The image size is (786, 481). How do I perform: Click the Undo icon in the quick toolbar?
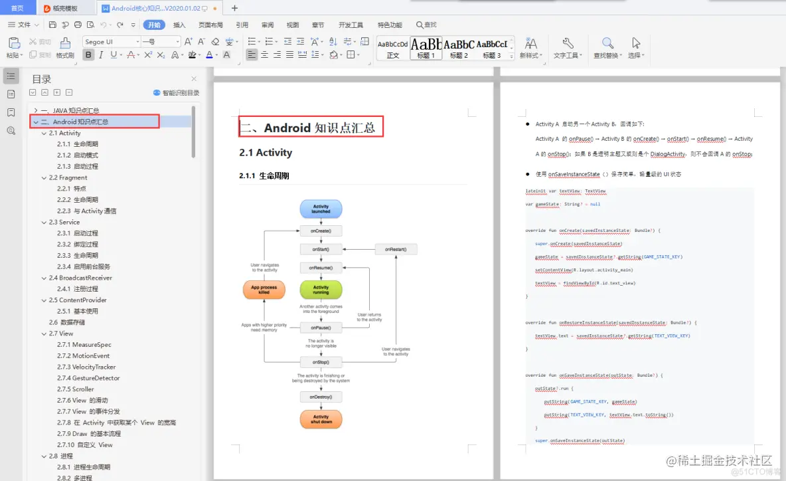pos(103,25)
